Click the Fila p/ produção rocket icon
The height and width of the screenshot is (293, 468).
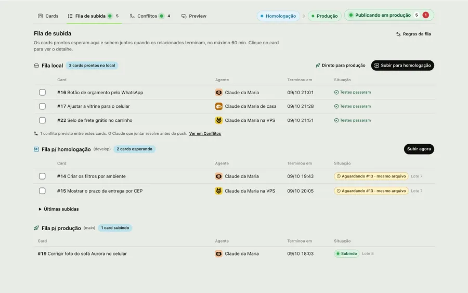(36, 228)
